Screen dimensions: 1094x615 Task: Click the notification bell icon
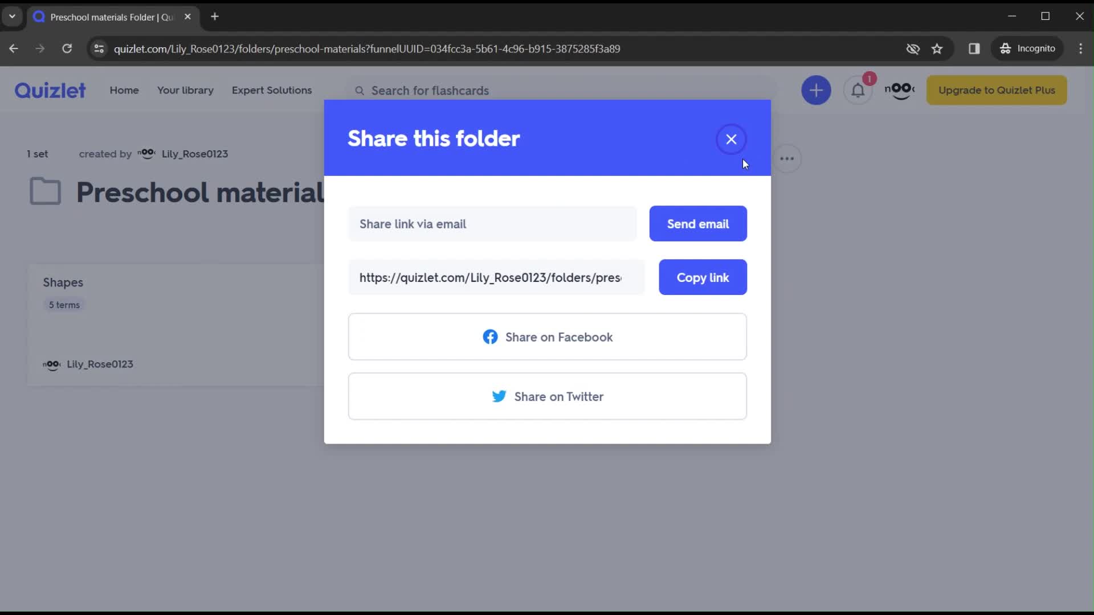(x=859, y=90)
